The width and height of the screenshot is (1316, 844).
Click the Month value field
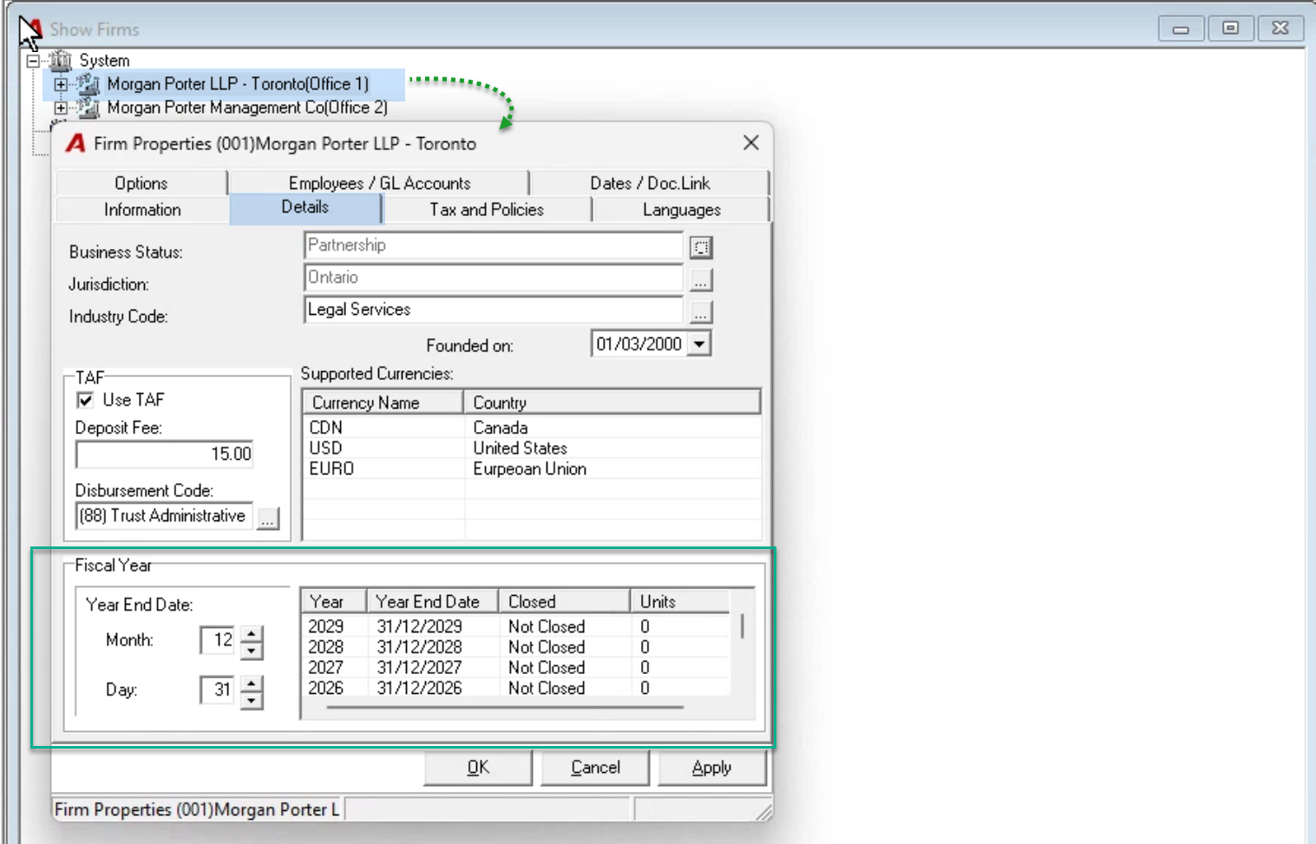click(x=219, y=640)
